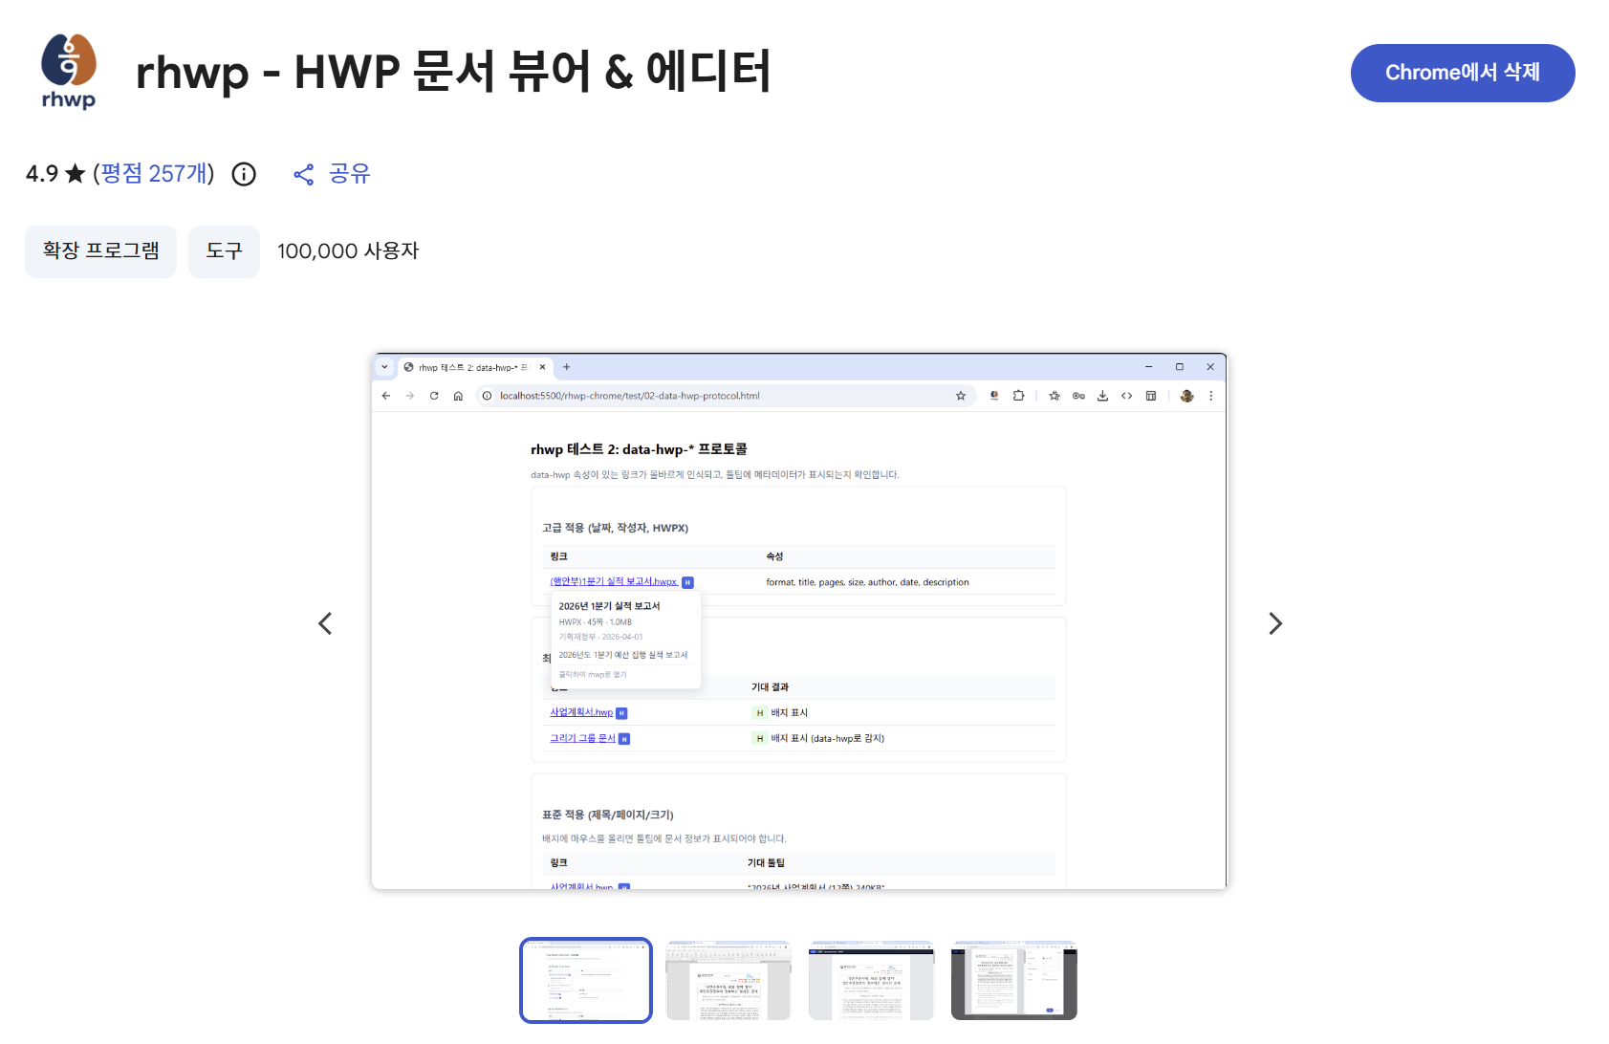1609x1044 pixels.
Task: Click the Chrome에서 삭제 button
Action: coord(1463,73)
